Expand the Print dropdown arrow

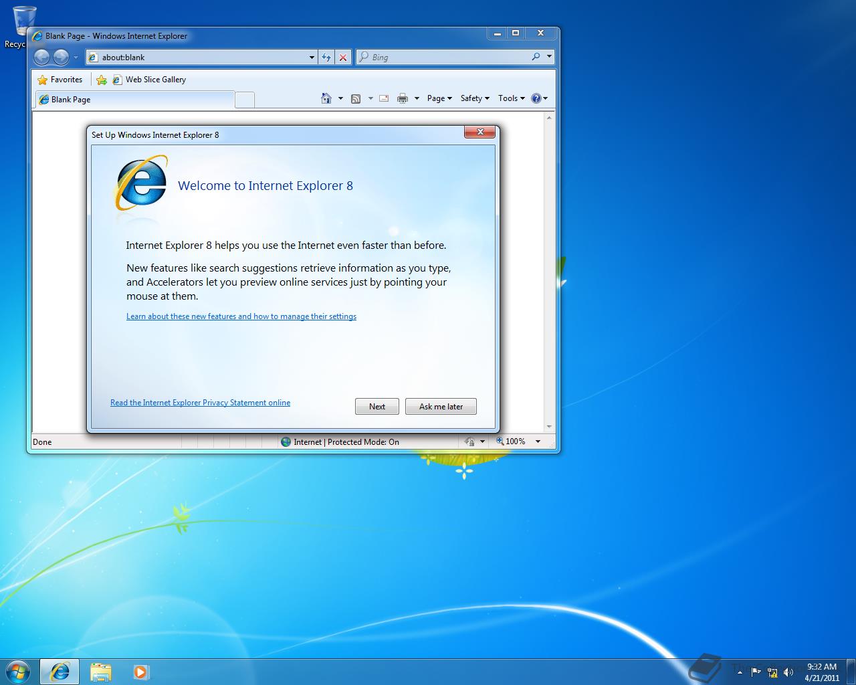click(417, 98)
